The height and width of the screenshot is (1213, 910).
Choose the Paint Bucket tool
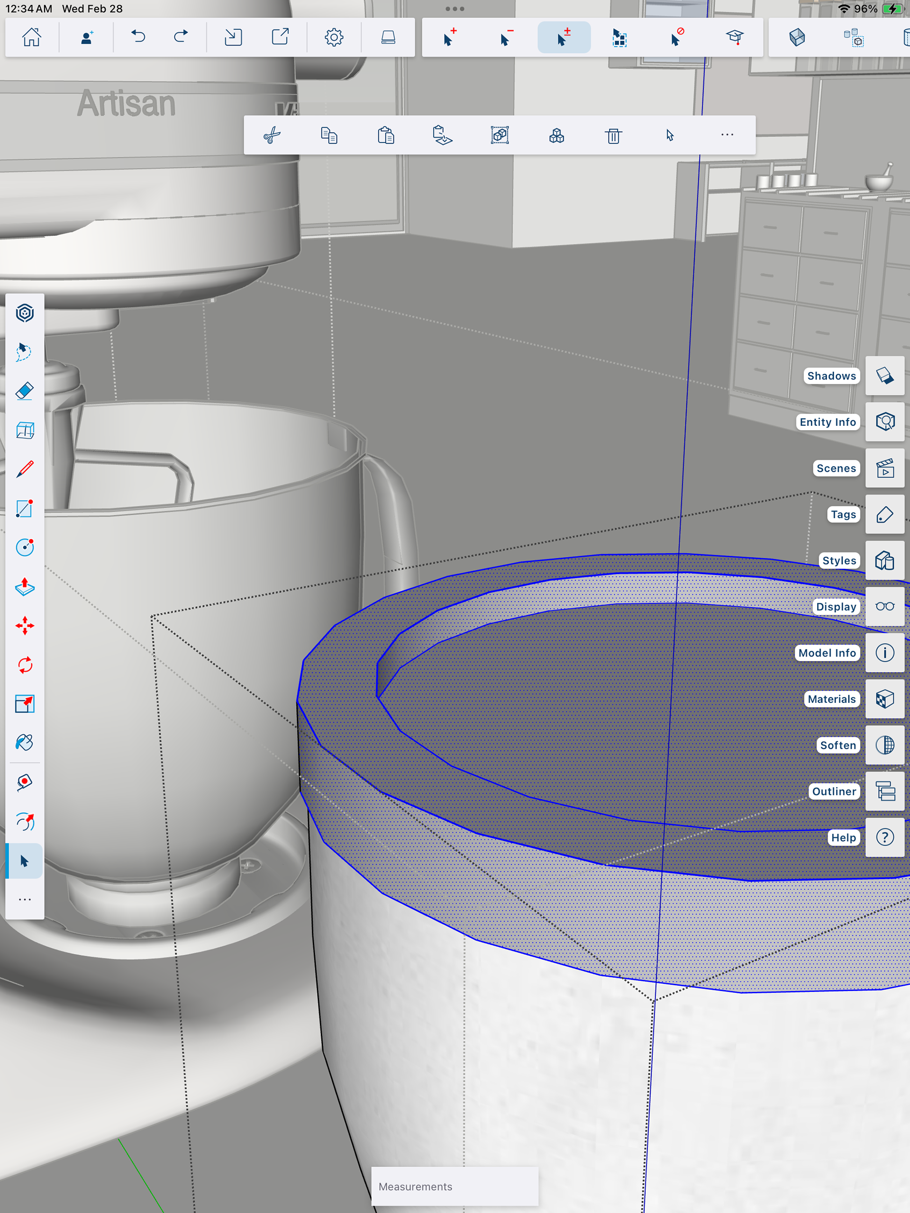pyautogui.click(x=25, y=743)
